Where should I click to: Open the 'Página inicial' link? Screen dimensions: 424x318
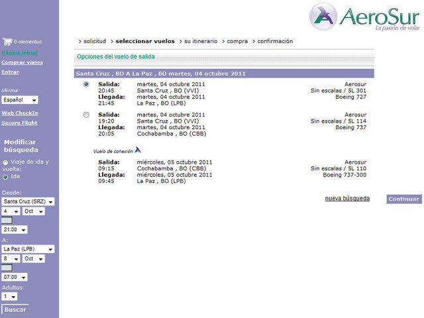tap(19, 53)
